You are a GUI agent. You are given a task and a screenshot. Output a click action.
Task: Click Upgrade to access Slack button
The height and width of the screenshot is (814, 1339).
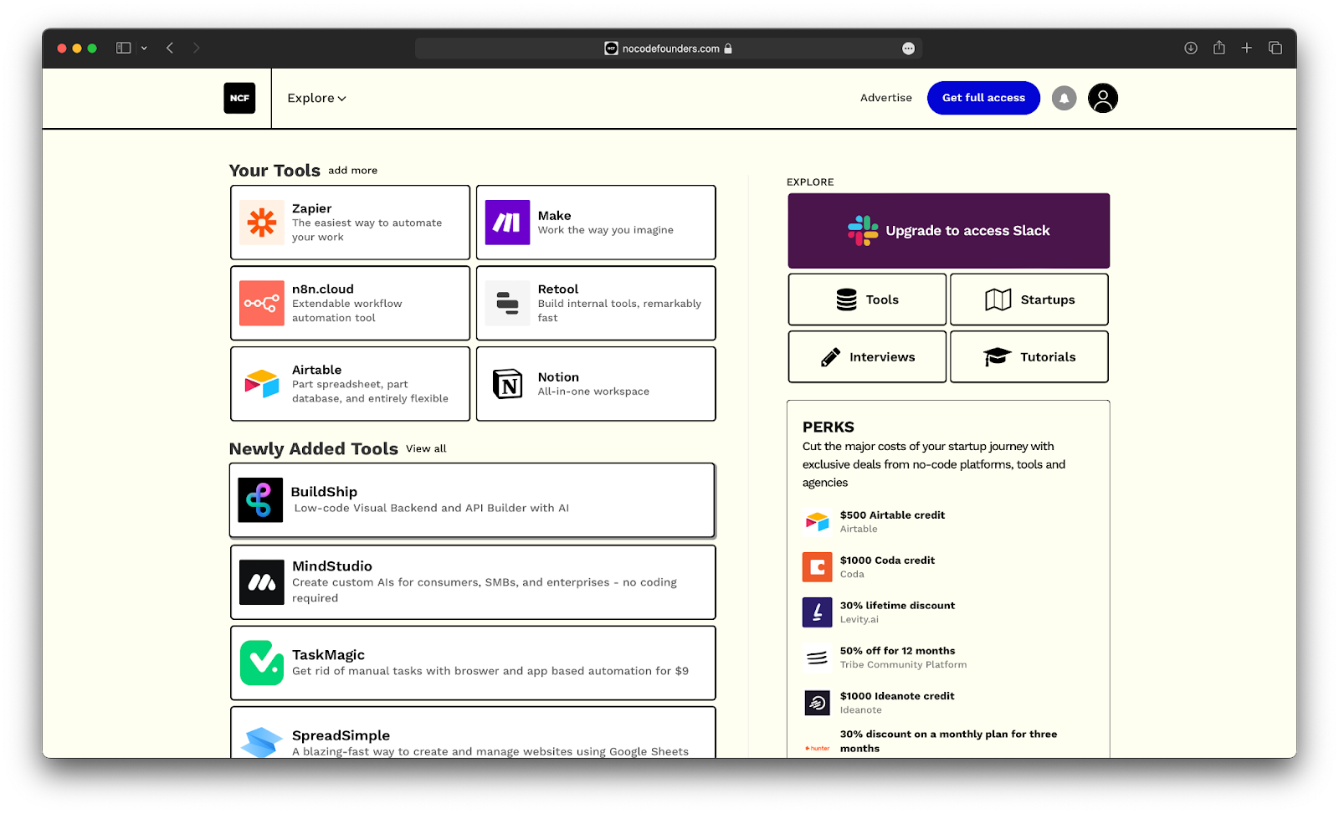pos(949,231)
